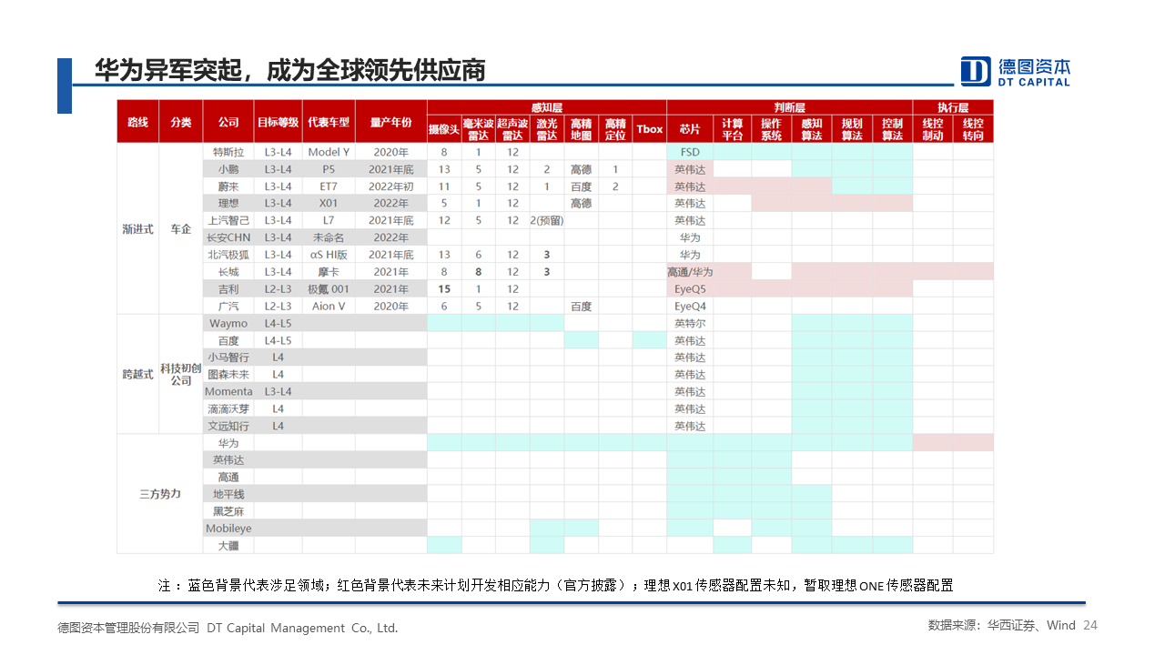Select the 小鹏 company cell
Image resolution: width=1165 pixels, height=655 pixels.
[x=228, y=169]
